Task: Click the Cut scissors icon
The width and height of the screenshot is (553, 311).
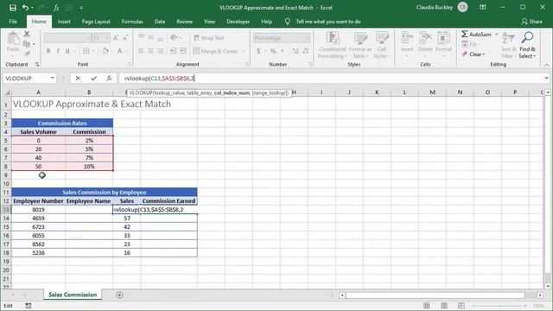Action: pos(27,35)
